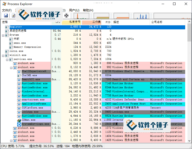Sort by the 工作集 column header
The height and width of the screenshot is (149, 192).
point(92,22)
